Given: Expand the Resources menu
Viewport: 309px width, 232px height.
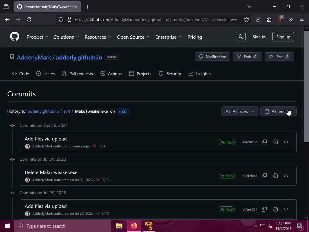Looking at the screenshot, I should pos(98,37).
